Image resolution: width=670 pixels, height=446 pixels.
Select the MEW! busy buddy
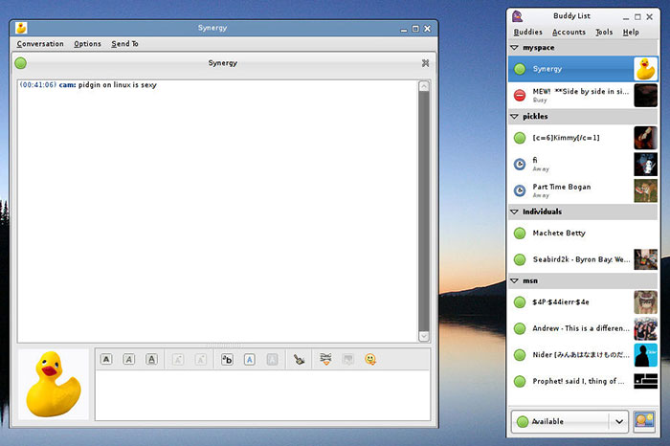click(583, 95)
